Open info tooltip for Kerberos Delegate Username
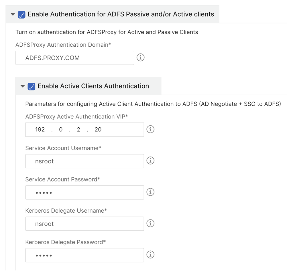Screen dimensions: 287x271 tap(150, 223)
